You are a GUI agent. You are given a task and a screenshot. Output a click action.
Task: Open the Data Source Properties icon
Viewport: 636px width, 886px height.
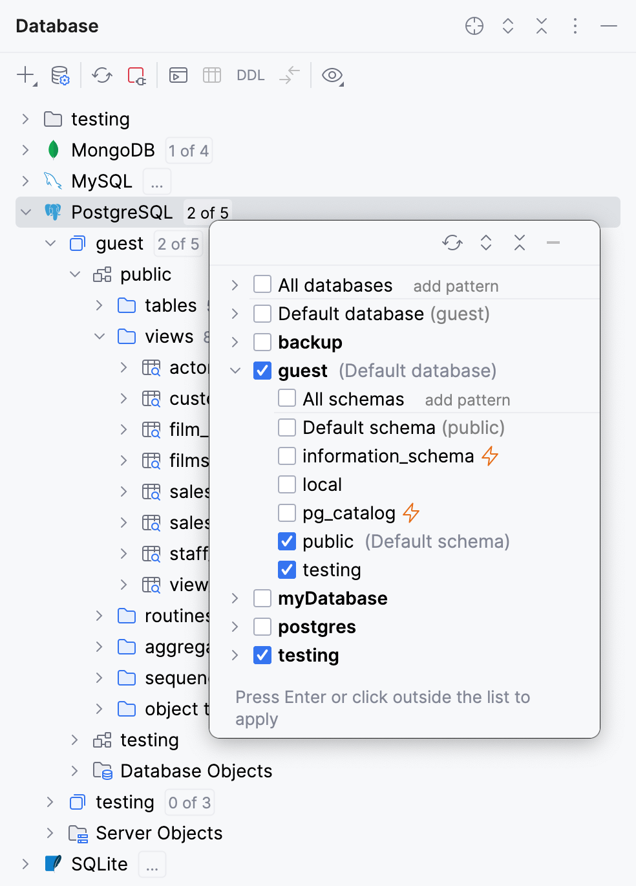(x=59, y=76)
